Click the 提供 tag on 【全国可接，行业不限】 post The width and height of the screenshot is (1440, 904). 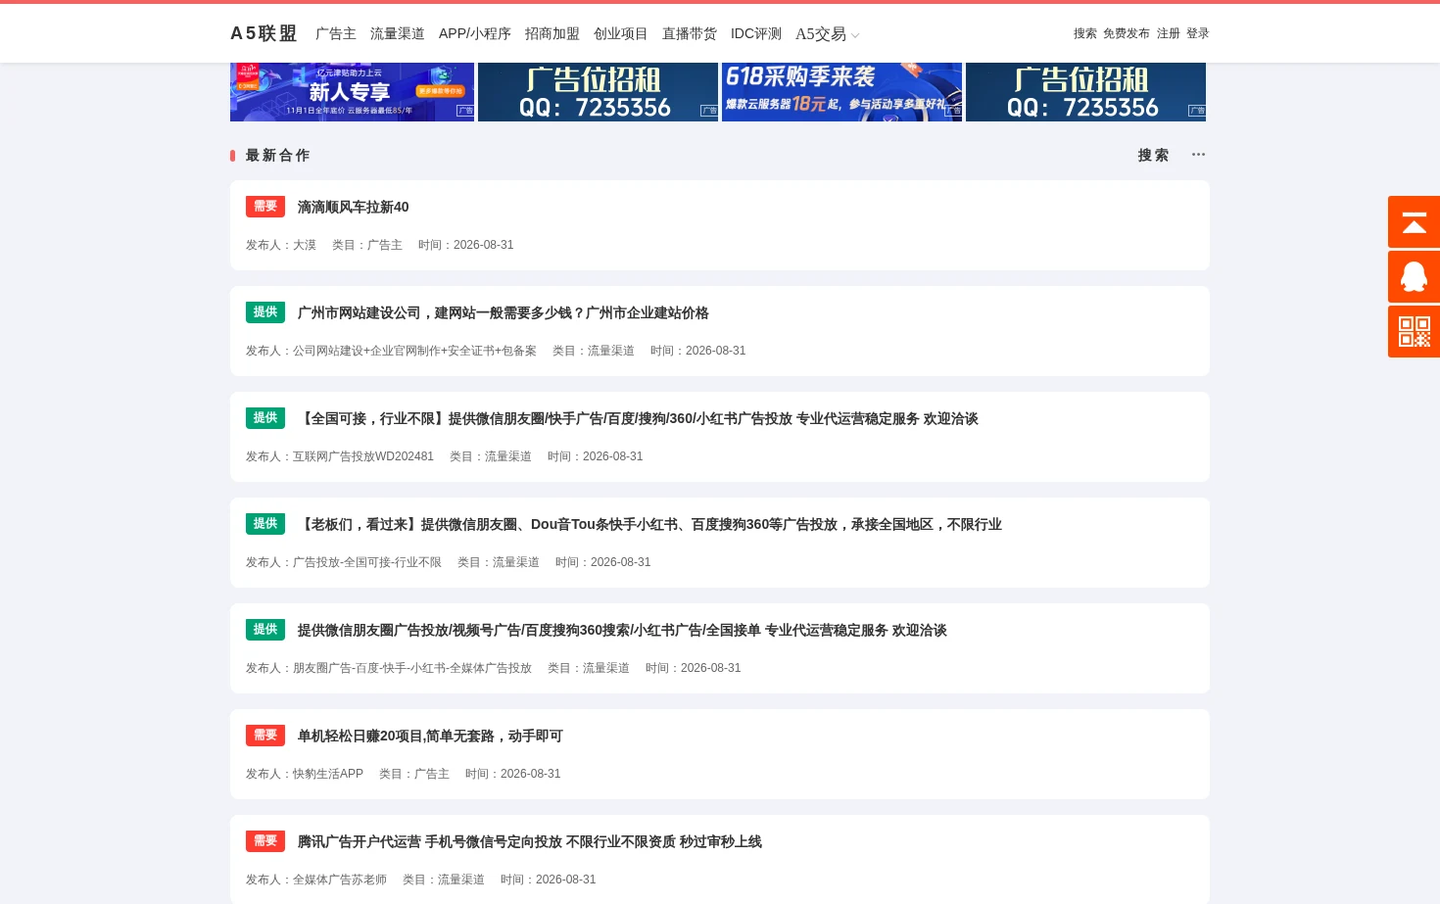[x=265, y=418]
